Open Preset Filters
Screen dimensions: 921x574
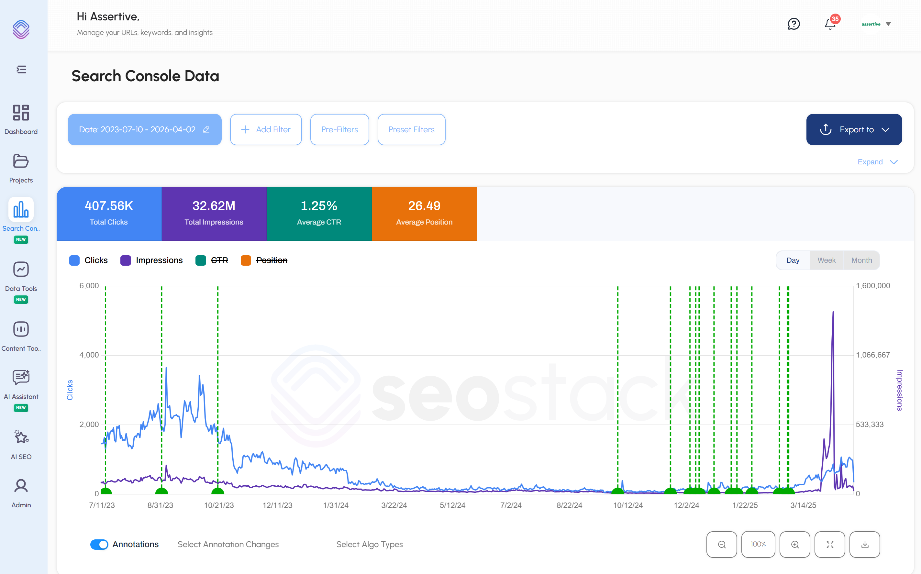pyautogui.click(x=411, y=129)
